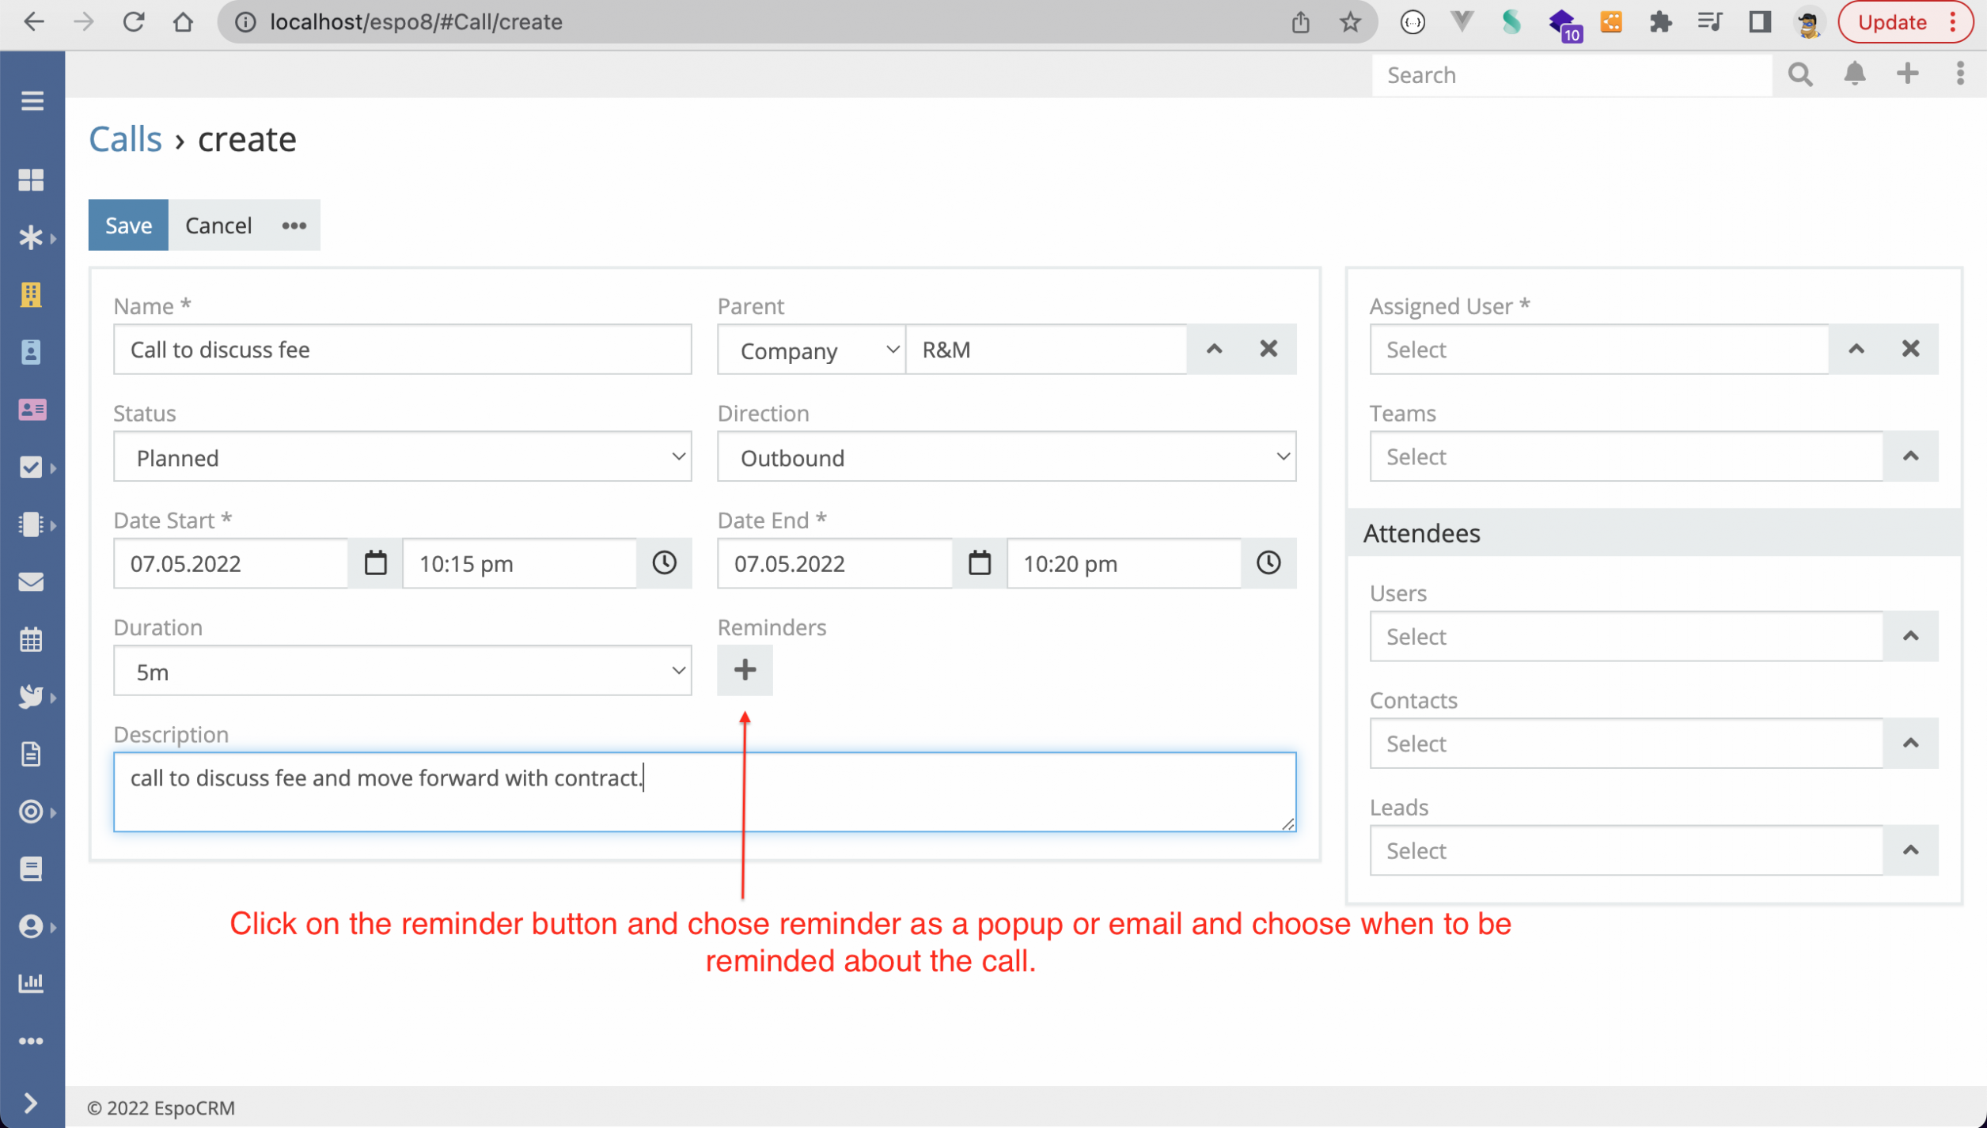
Task: Toggle the hamburger menu in the sidebar
Action: tap(32, 100)
